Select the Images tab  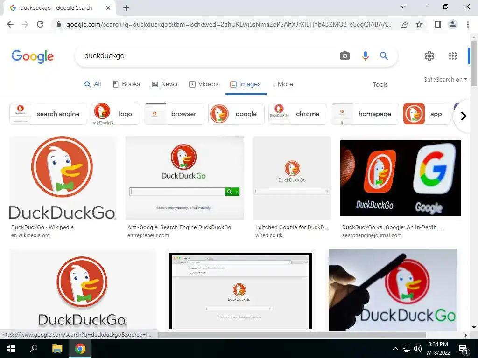click(x=246, y=84)
